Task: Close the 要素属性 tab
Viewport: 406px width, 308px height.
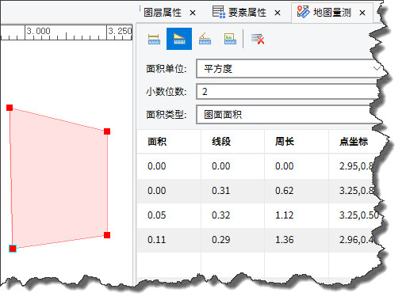Action: (x=278, y=13)
